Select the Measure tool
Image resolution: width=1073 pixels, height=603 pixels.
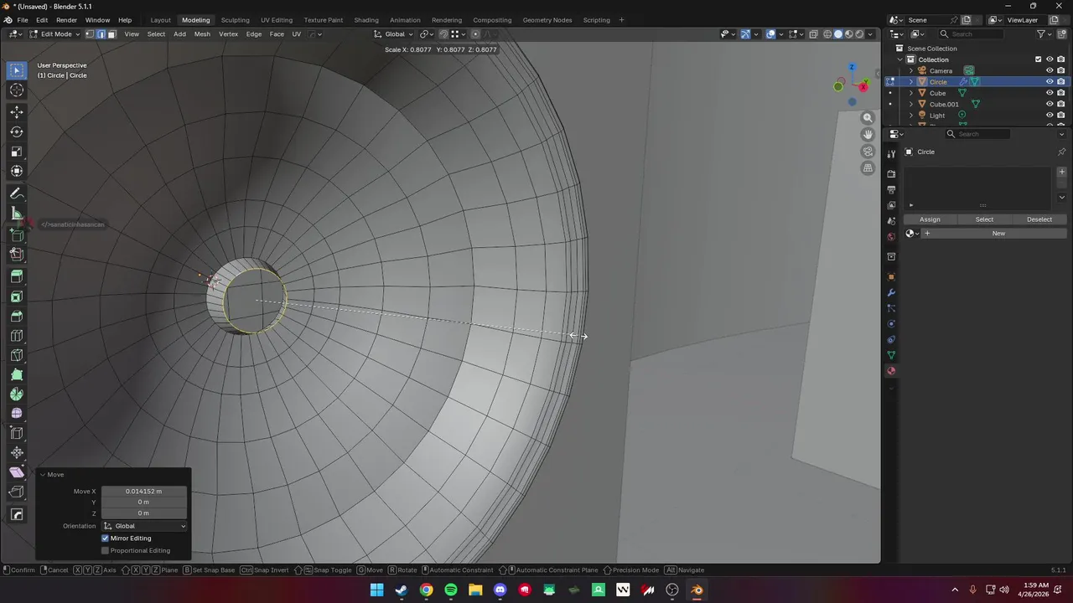tap(17, 214)
